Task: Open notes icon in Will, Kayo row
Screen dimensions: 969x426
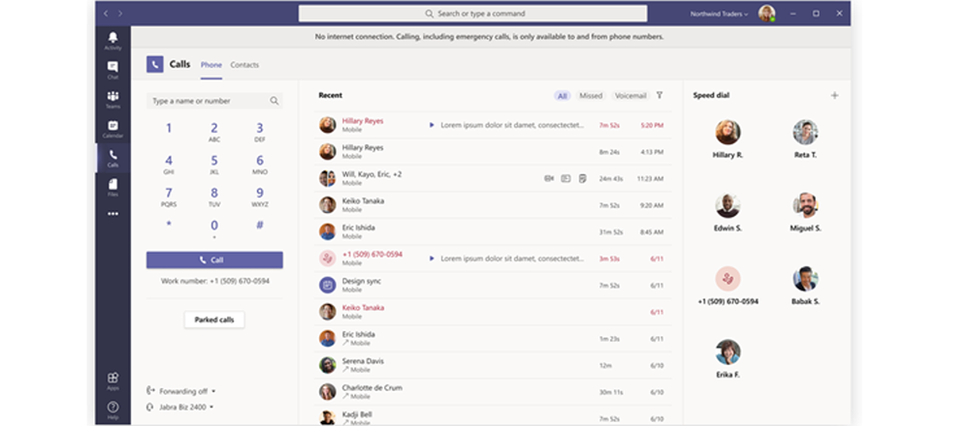Action: click(582, 179)
